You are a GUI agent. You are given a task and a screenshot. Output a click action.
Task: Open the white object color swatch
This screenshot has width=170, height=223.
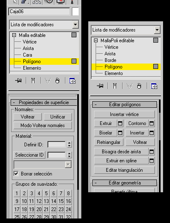(75, 11)
